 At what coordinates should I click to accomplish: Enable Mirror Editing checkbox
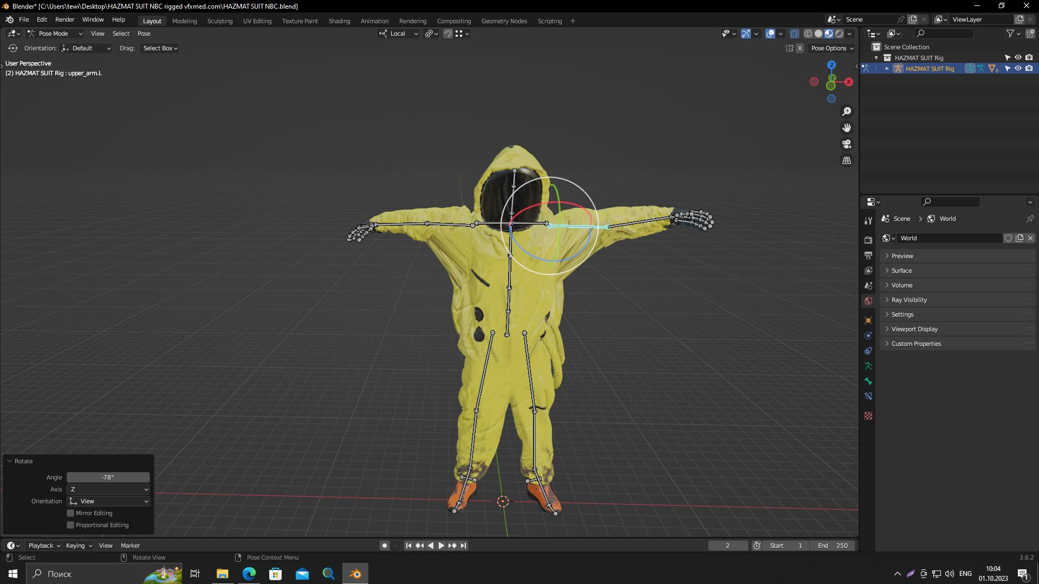click(x=70, y=513)
